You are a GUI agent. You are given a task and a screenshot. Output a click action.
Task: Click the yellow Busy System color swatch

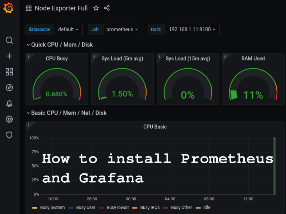point(34,208)
